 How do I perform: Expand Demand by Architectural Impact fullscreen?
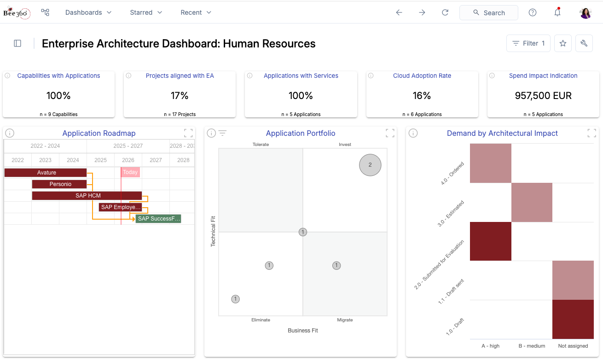[x=592, y=133]
